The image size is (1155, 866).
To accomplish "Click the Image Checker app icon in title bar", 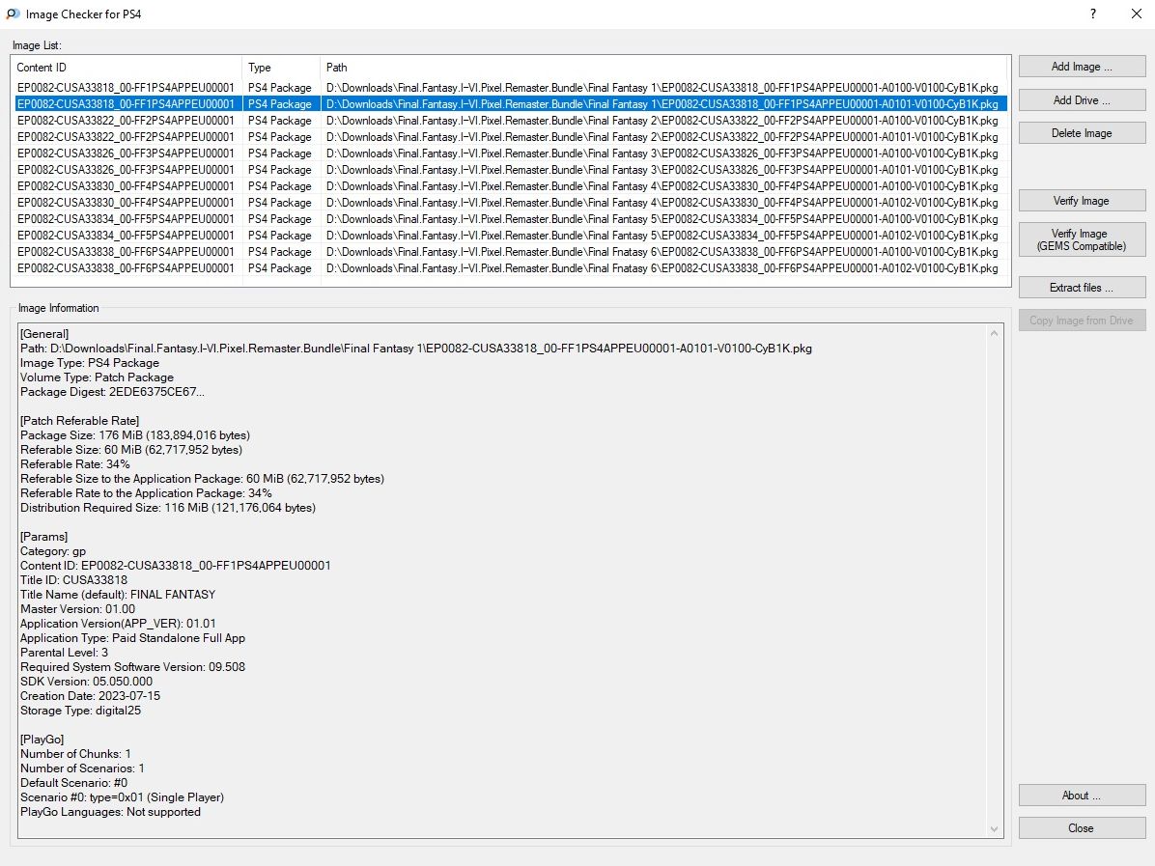I will (13, 14).
